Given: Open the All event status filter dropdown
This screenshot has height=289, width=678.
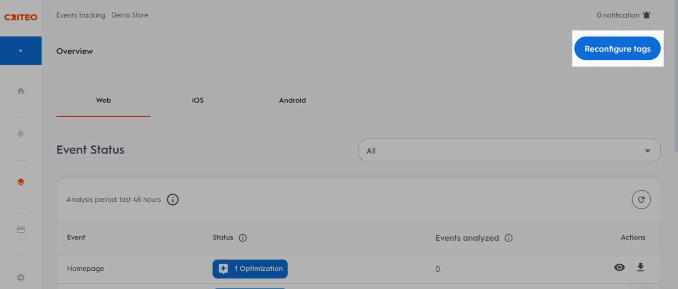Looking at the screenshot, I should coord(509,150).
